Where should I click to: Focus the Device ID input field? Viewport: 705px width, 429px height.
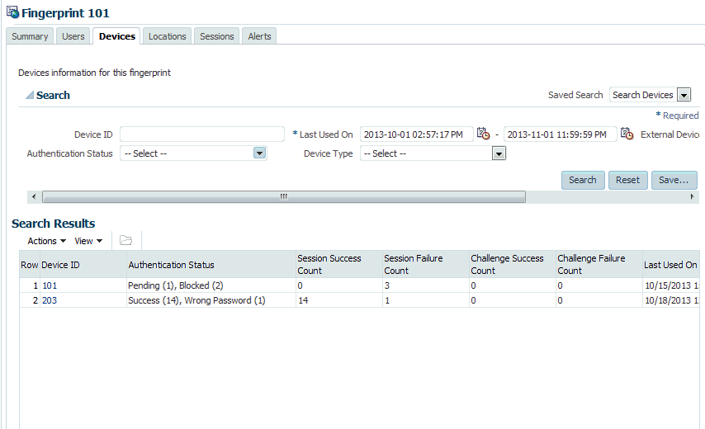click(202, 134)
